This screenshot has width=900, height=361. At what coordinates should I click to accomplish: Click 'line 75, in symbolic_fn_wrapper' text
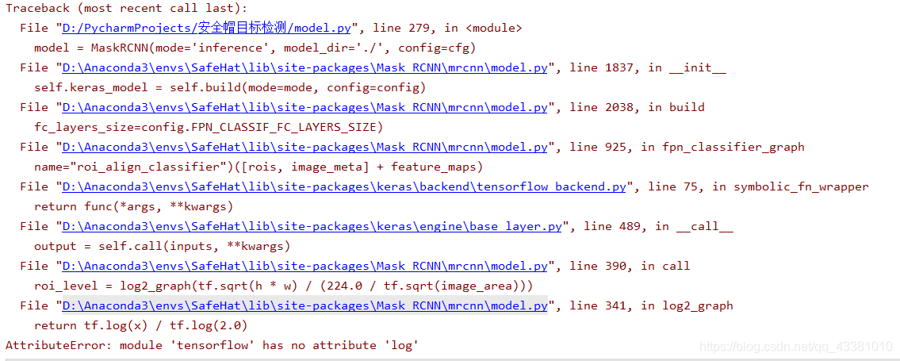[758, 186]
